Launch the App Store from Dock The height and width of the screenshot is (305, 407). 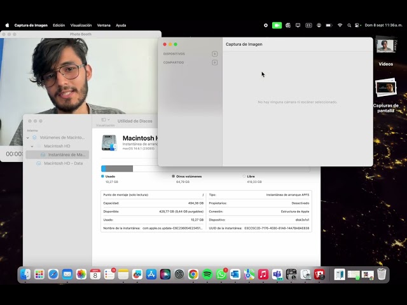click(151, 274)
